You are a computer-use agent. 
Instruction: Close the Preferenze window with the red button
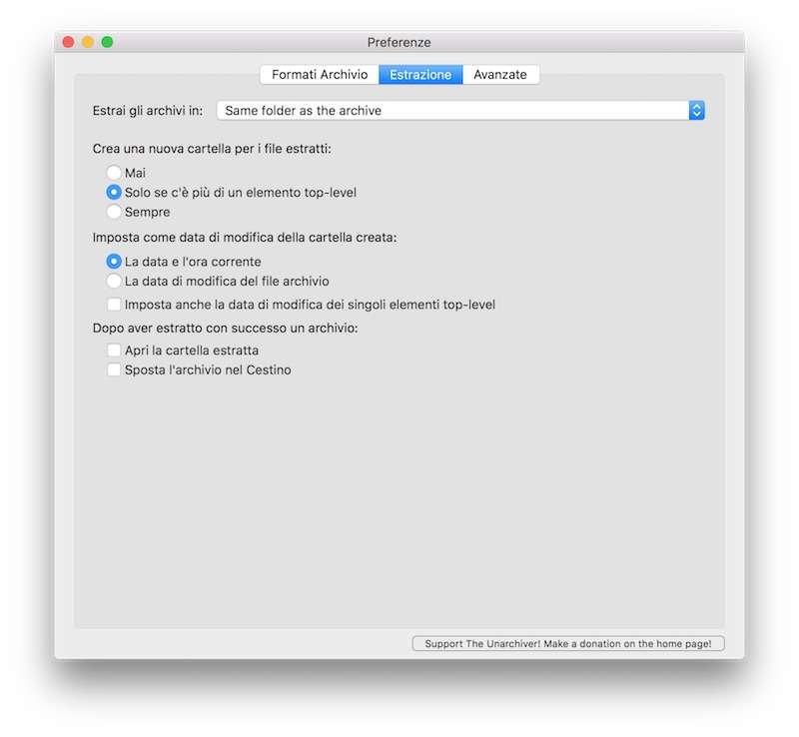point(69,42)
